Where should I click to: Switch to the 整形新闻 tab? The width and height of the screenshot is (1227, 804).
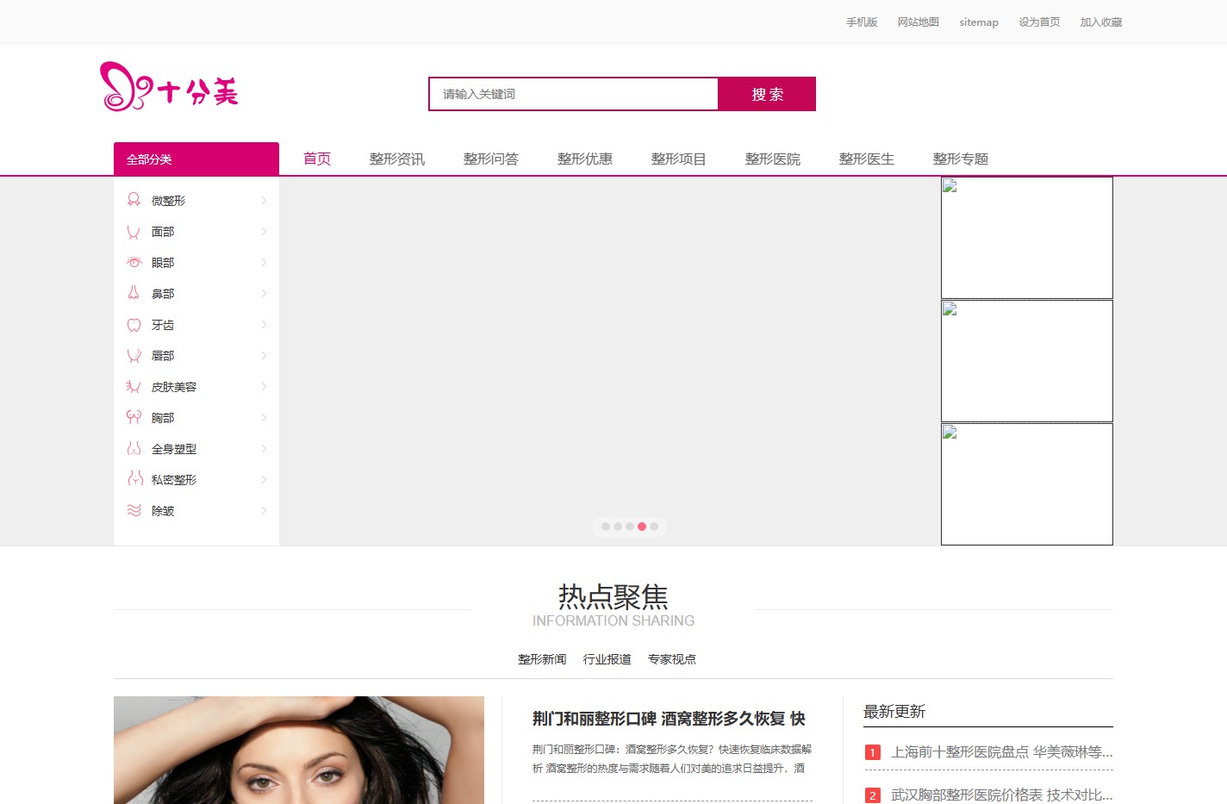point(542,659)
